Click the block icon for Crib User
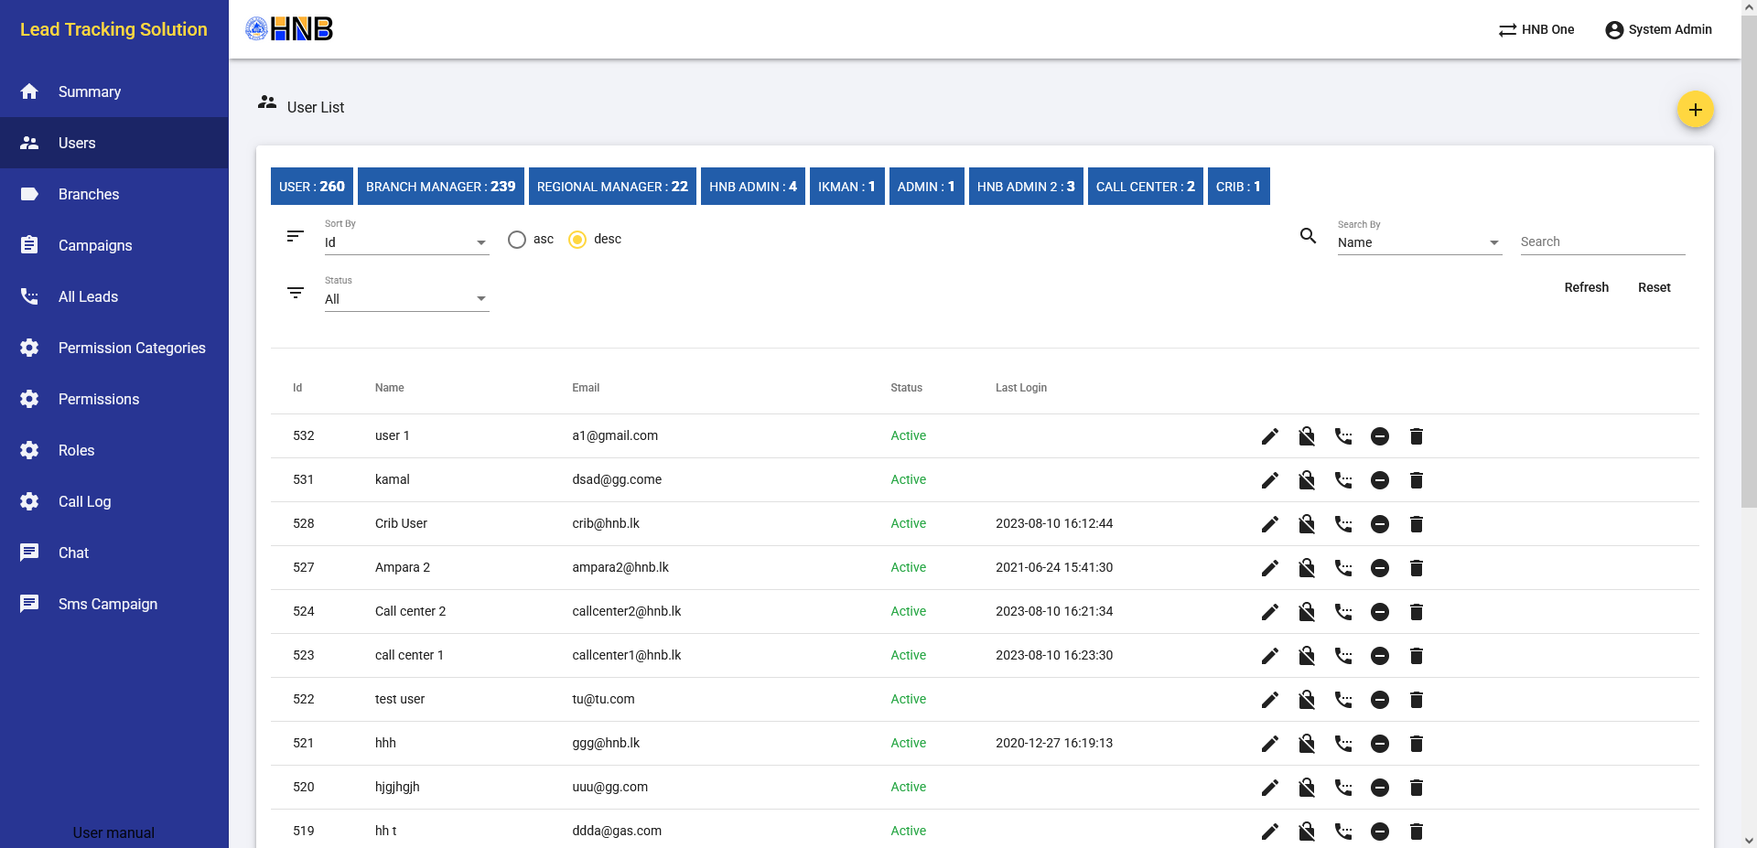This screenshot has width=1757, height=848. [1379, 524]
